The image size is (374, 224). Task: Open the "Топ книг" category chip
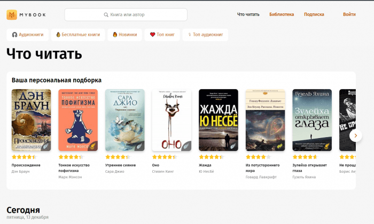(162, 35)
